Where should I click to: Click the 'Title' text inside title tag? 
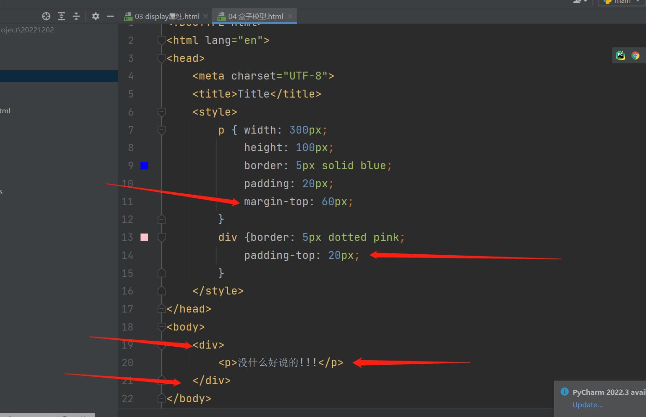tap(254, 94)
